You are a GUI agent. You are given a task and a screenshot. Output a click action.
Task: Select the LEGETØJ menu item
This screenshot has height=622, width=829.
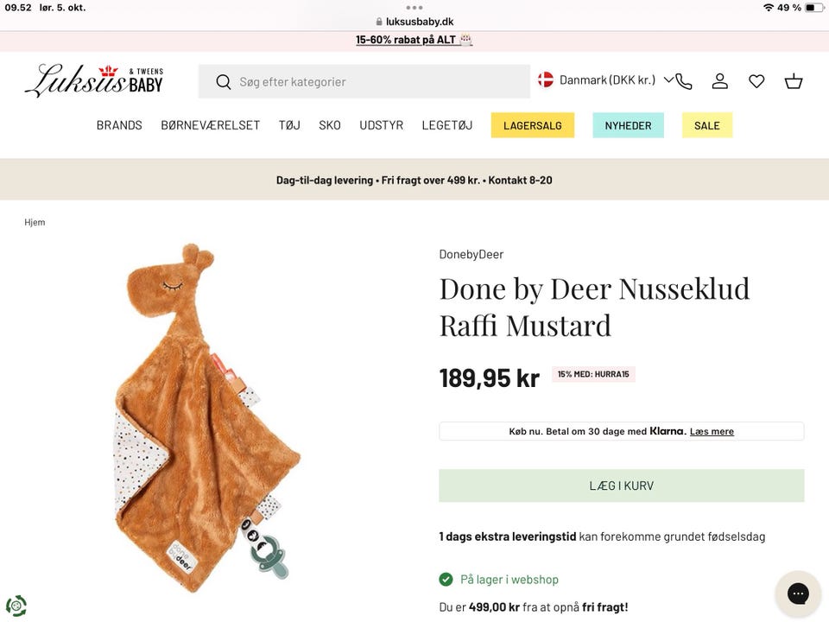(446, 125)
